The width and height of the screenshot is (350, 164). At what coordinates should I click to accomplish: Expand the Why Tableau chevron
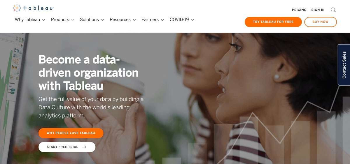[43, 20]
